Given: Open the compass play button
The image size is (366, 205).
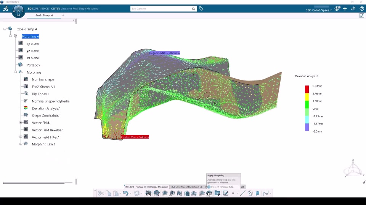Looking at the screenshot, I should coord(18,11).
